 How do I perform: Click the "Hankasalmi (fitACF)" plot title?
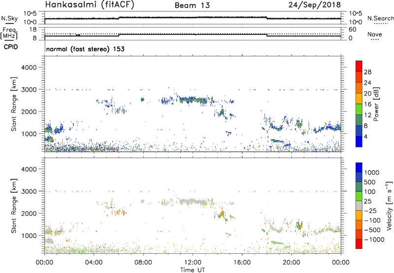90,5
